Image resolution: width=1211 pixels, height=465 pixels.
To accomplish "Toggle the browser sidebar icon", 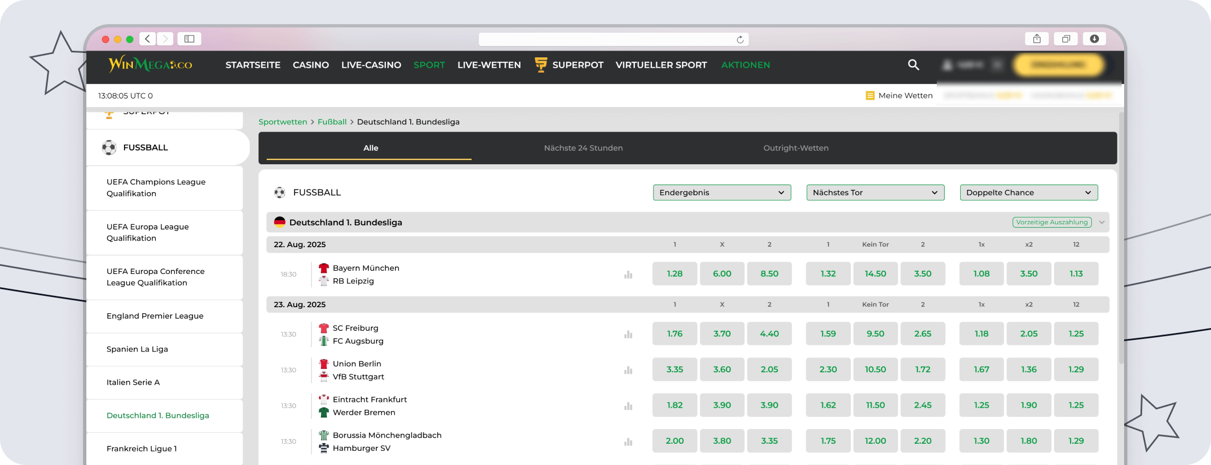I will click(x=189, y=39).
